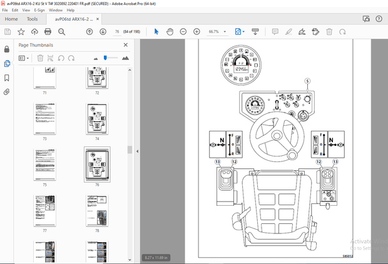This screenshot has width=388, height=264.
Task: Open the Help question mark icon
Action: pos(379,19)
